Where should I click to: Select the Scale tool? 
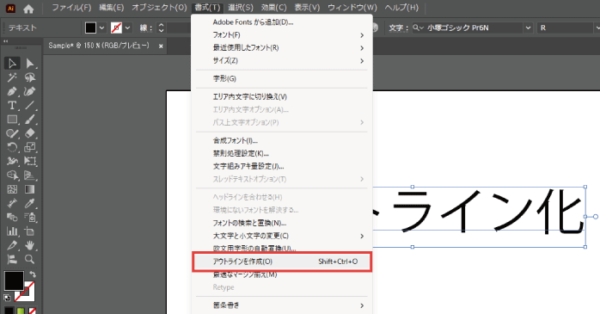tap(30, 147)
